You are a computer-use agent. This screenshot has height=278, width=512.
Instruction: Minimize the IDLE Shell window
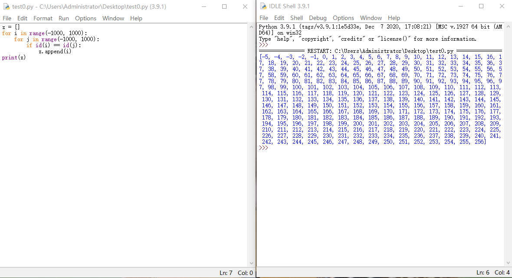(461, 6)
